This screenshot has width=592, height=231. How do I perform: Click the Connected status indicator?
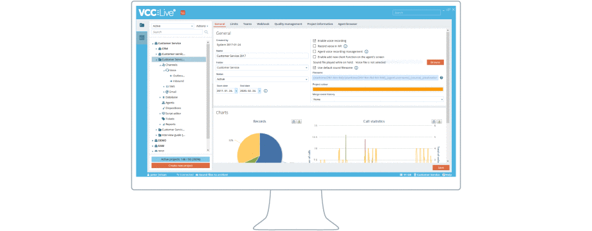[185, 175]
